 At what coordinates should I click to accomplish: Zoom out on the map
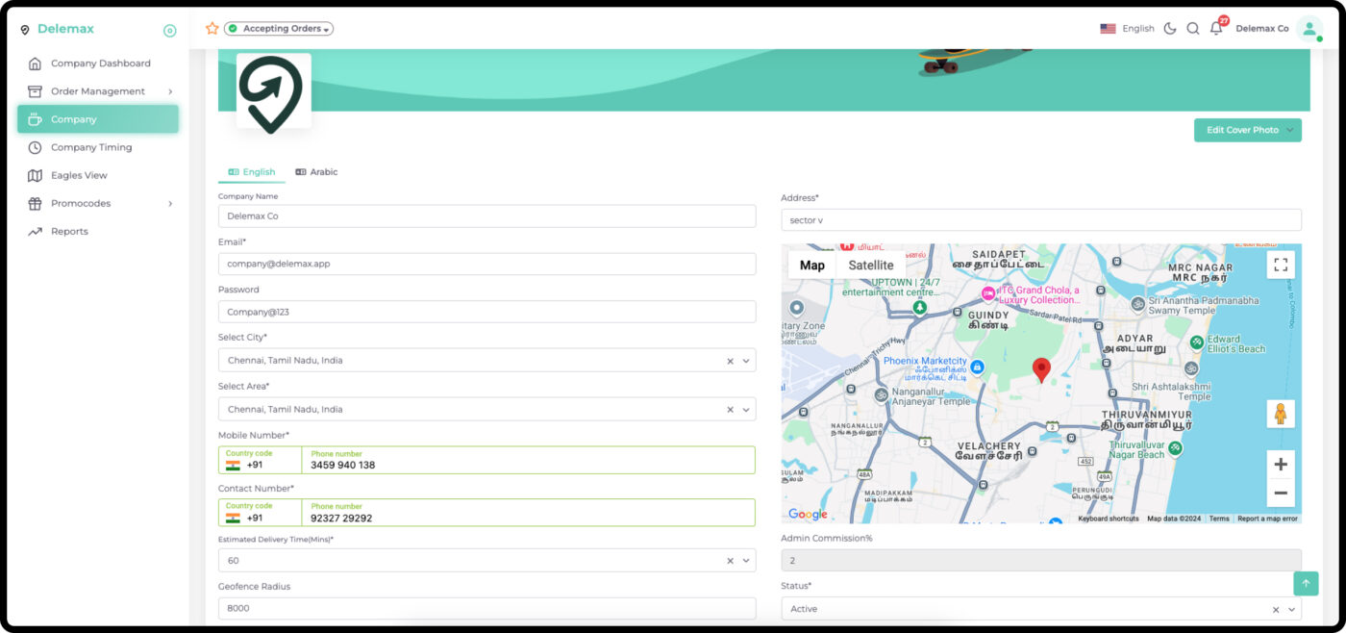click(1281, 494)
